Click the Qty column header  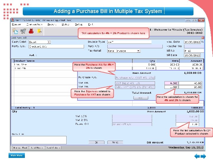coord(144,61)
